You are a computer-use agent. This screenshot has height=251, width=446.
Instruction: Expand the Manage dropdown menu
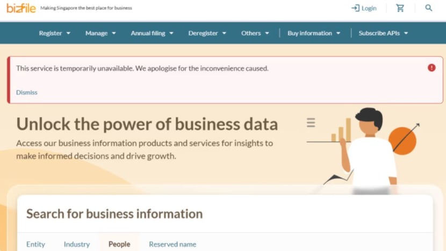100,33
